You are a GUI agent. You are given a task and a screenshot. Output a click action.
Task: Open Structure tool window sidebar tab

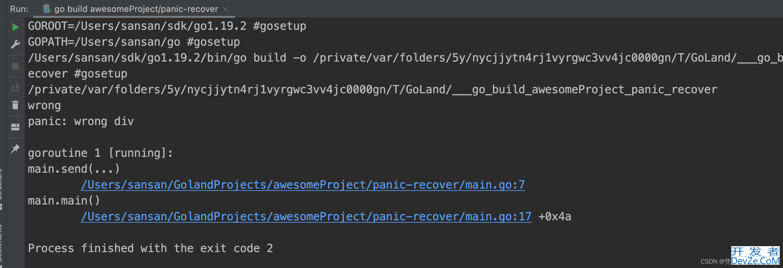pos(1,189)
